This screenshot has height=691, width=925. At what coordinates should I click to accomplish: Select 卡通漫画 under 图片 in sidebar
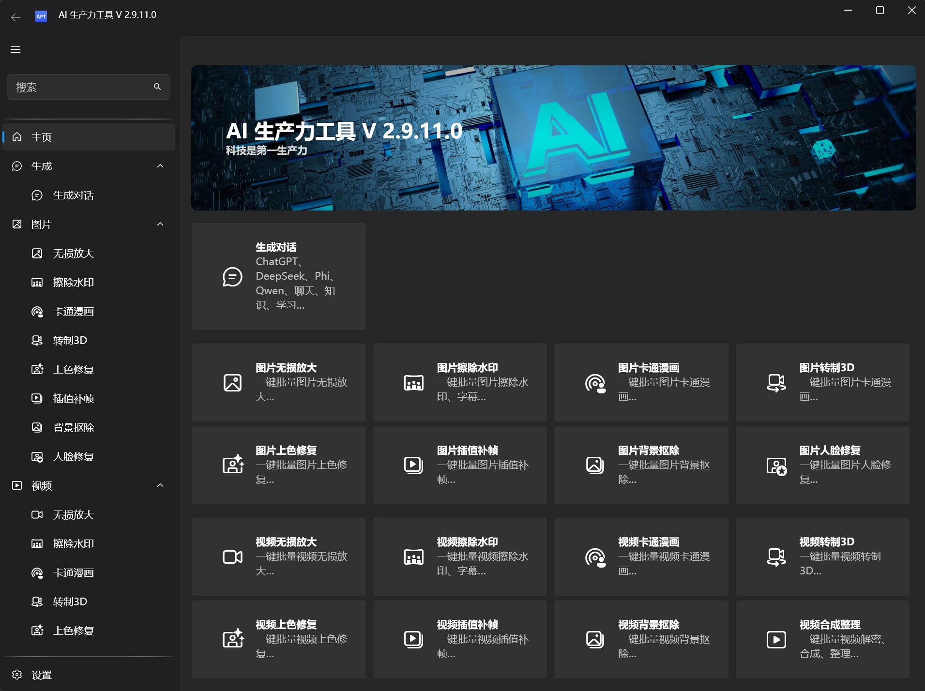89,311
